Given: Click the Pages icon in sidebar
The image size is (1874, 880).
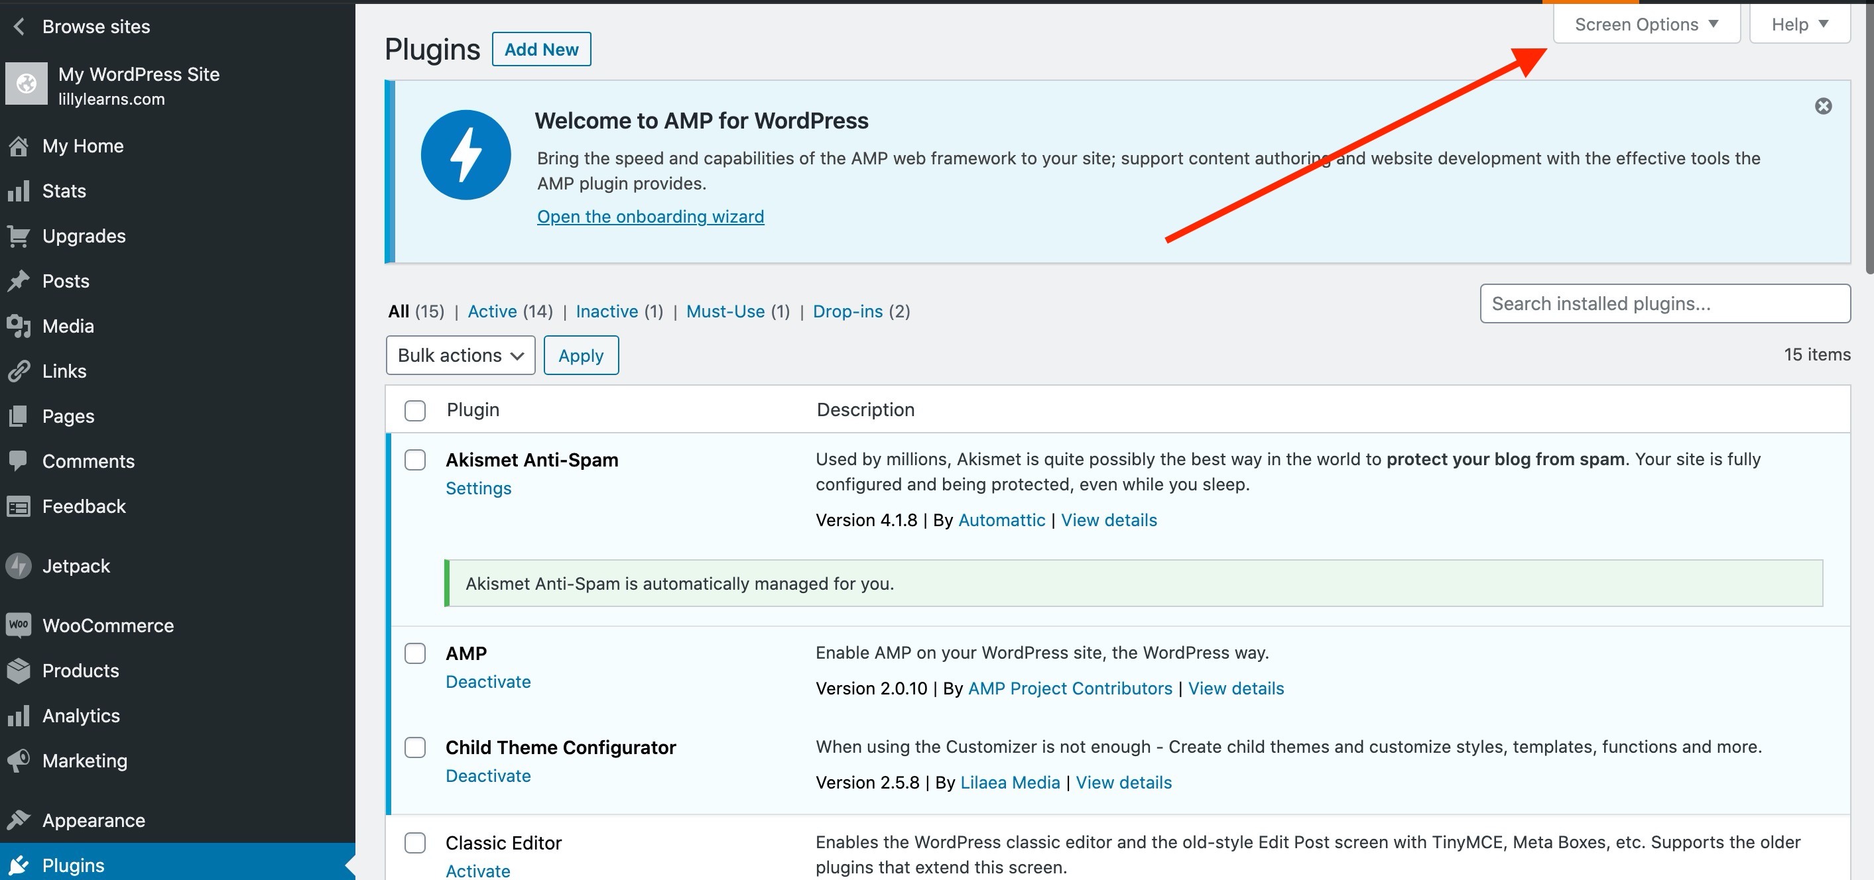Looking at the screenshot, I should (19, 416).
